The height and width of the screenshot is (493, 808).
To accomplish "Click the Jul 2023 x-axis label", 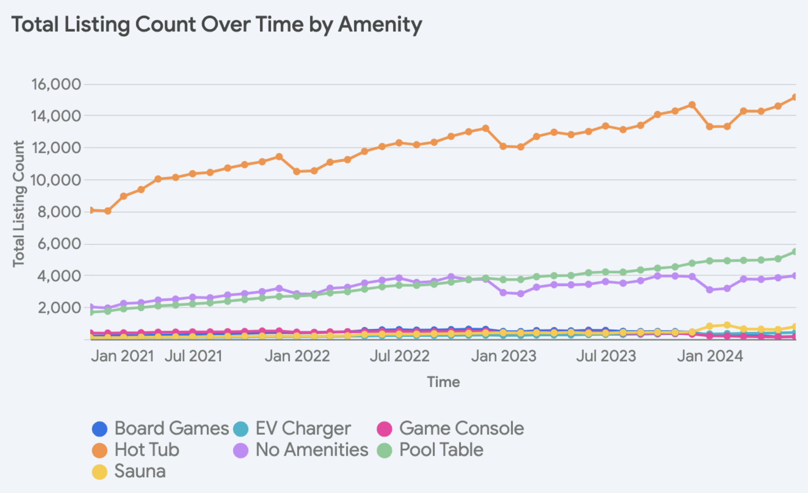I will point(606,356).
